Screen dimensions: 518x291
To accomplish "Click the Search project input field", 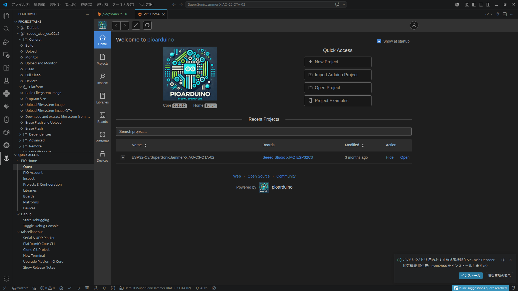I will (264, 131).
